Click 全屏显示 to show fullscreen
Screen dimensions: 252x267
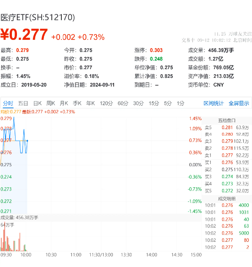click(239, 103)
